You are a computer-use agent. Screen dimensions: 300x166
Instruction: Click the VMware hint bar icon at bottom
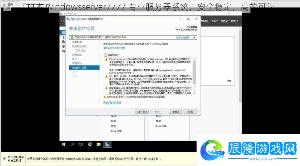[x=5, y=159]
